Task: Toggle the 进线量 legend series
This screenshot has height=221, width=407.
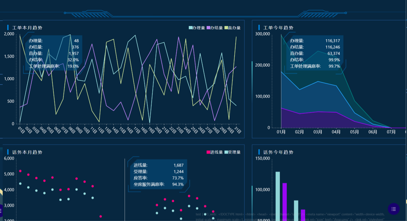Action: tap(215, 152)
